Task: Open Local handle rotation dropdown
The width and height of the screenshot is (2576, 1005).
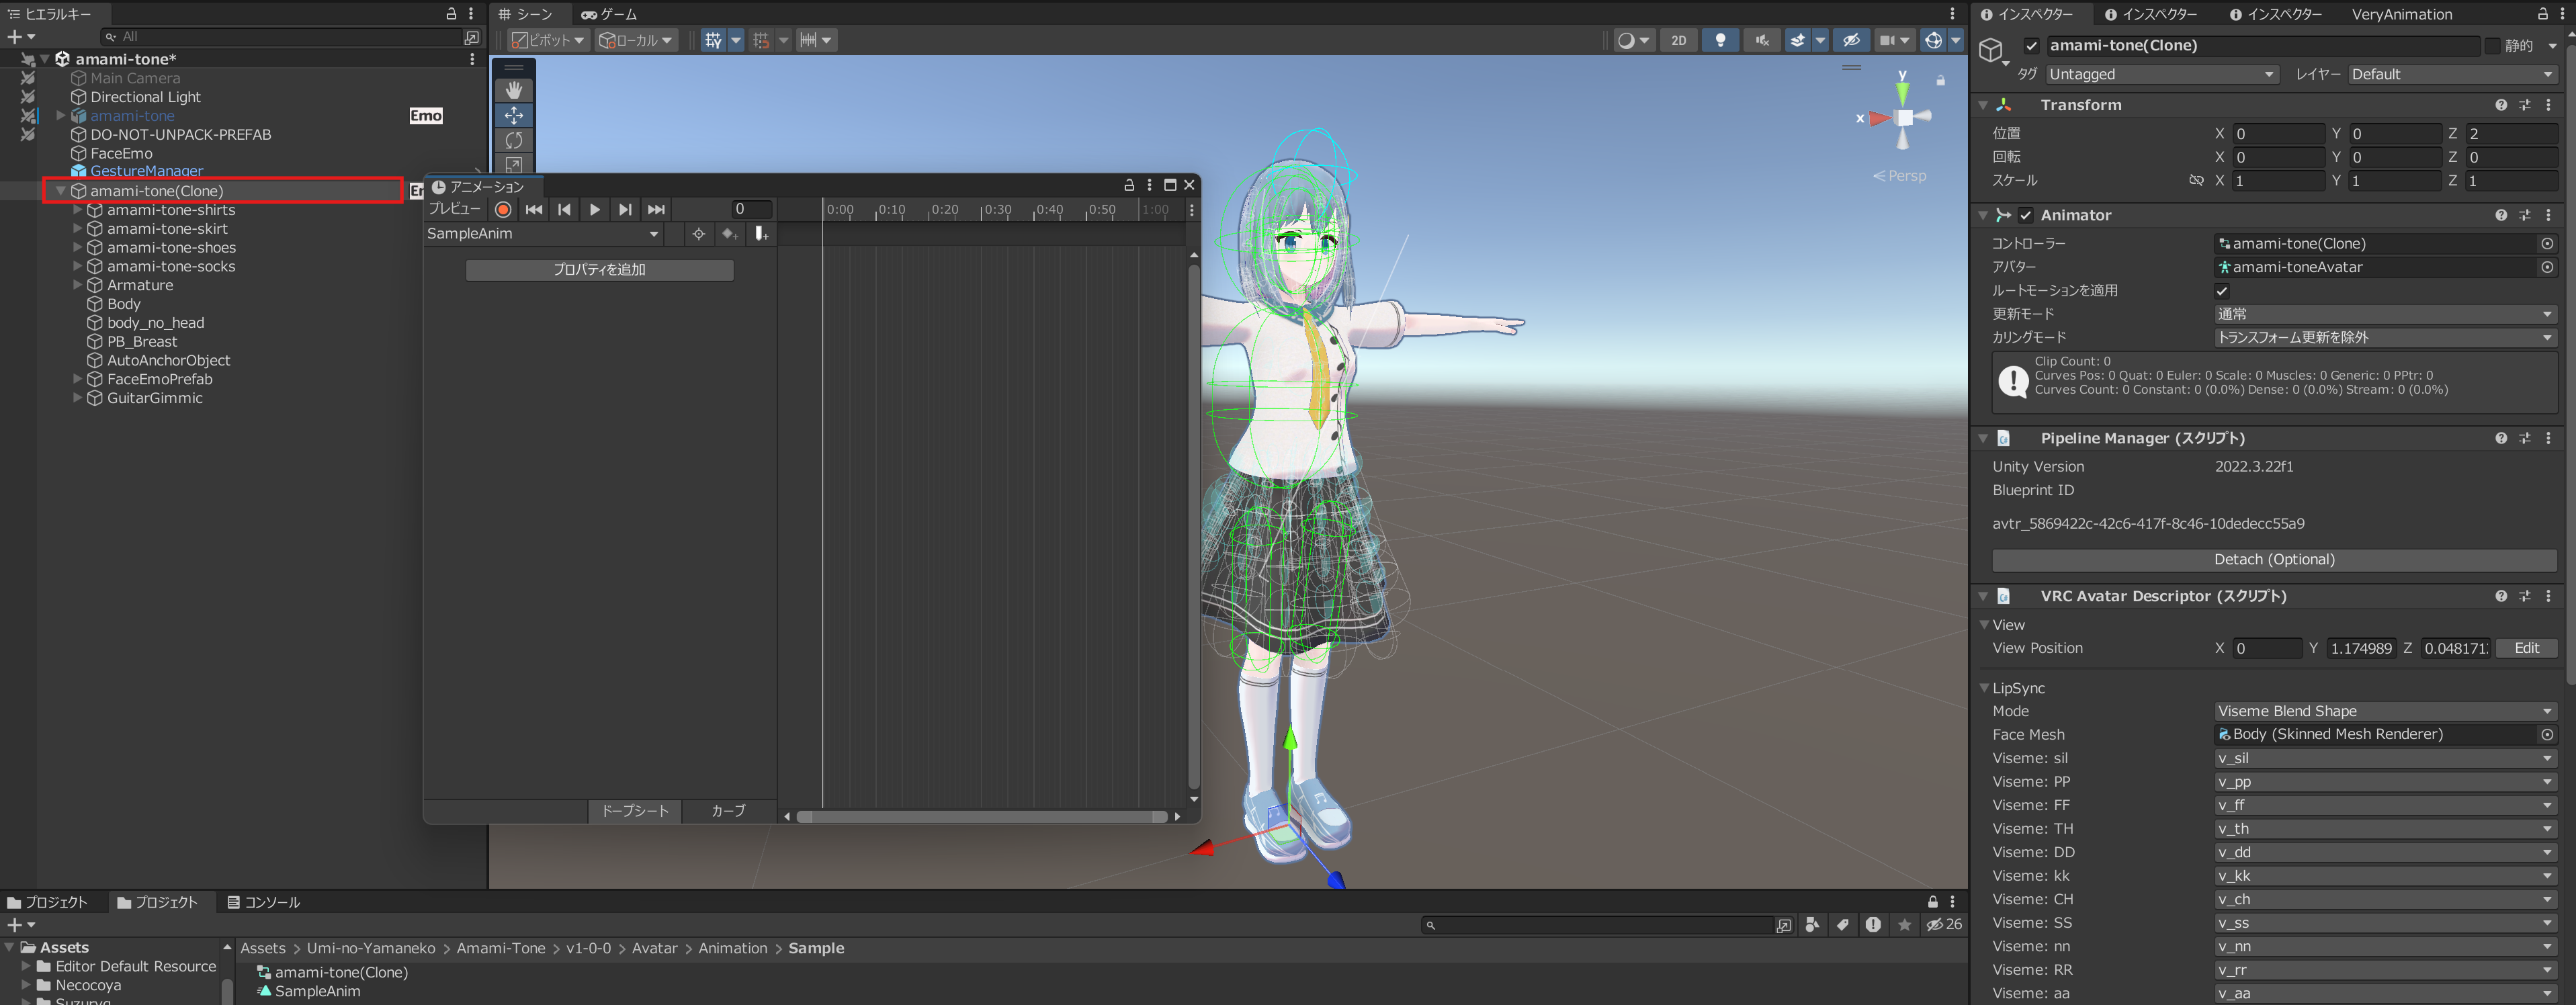Action: coord(636,40)
